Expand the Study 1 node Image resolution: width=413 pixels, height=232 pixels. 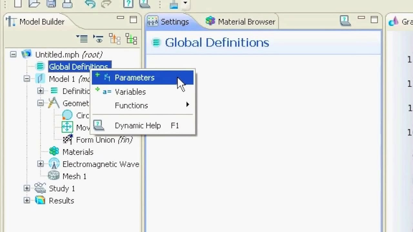click(27, 188)
